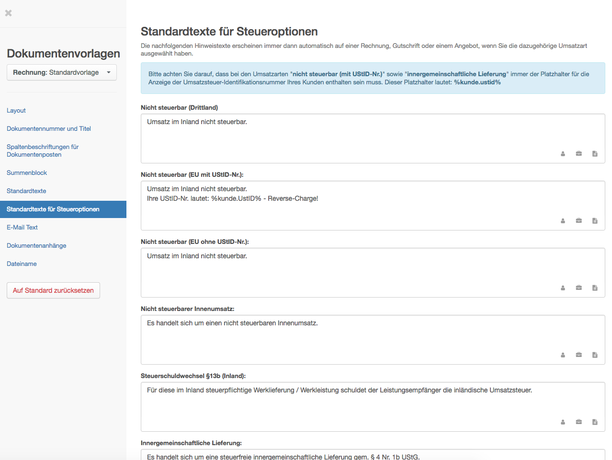This screenshot has height=460, width=612.
Task: Click briefcase icon in Nicht steuerbar (Drittland) field
Action: (579, 154)
